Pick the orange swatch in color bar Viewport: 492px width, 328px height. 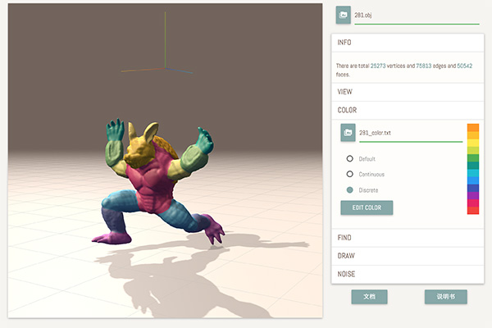pos(473,127)
